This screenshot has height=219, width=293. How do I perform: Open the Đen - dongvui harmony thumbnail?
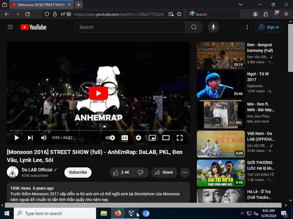coord(221,55)
